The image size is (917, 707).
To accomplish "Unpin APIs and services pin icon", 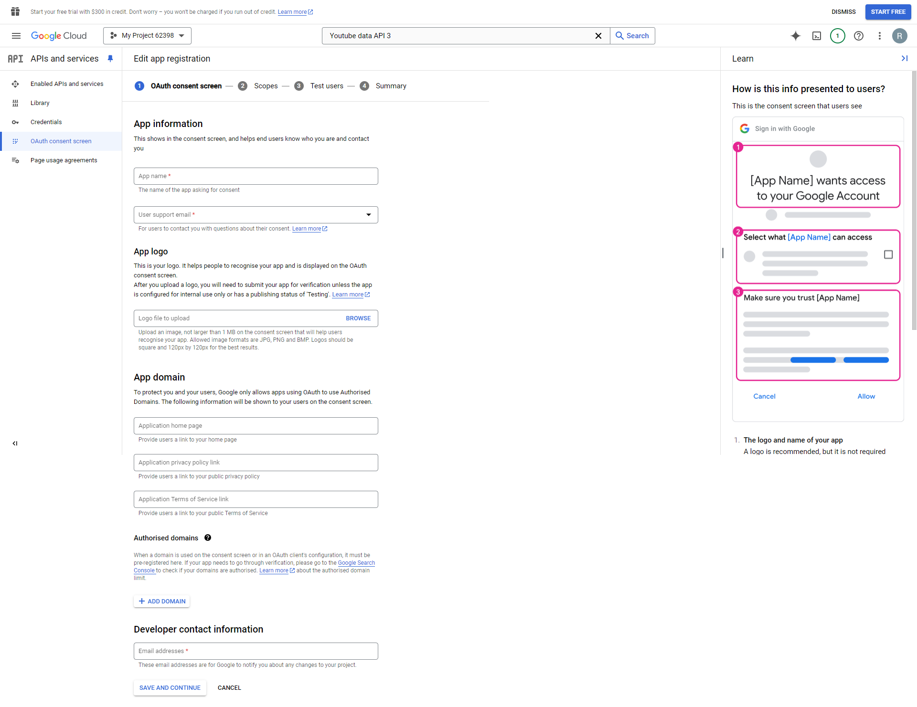I will [110, 58].
